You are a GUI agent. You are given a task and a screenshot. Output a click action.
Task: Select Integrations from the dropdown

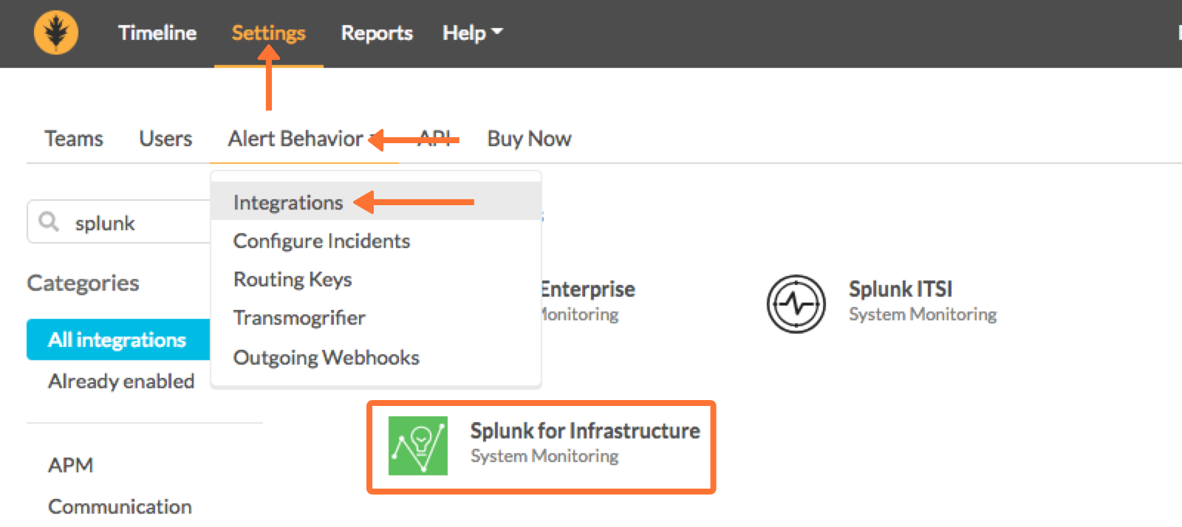[x=376, y=201]
